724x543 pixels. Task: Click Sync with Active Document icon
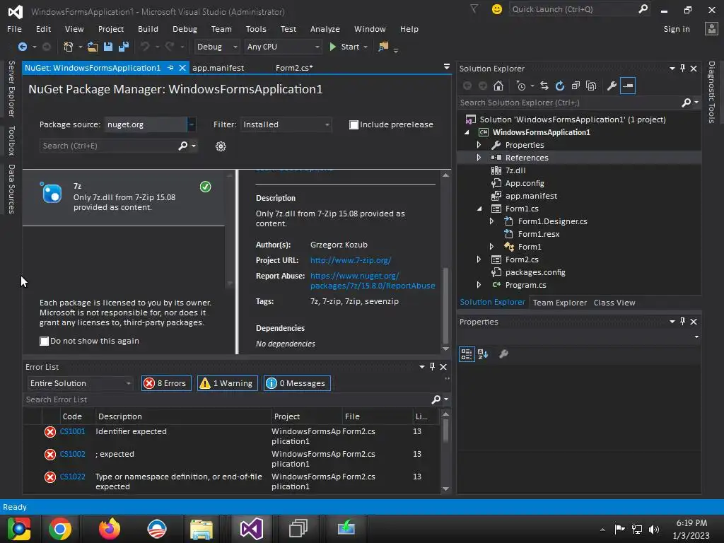point(544,86)
